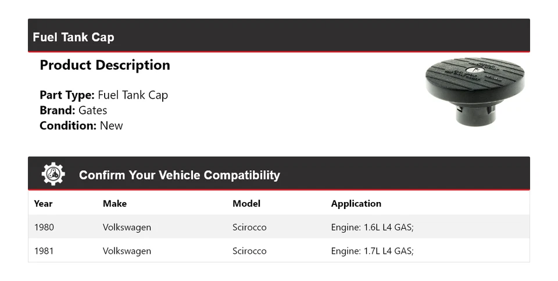Click the Fuel Tank Cap title bar

point(73,37)
